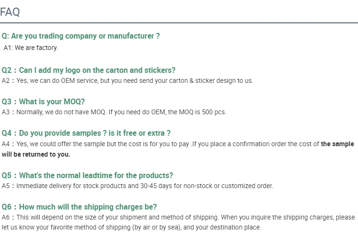
Task: Click the A3 answer about 500 pcs MOQ
Action: click(x=114, y=112)
